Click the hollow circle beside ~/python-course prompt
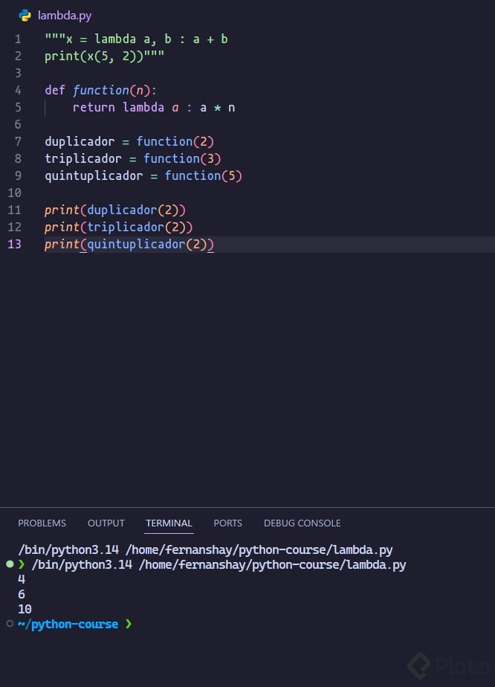Image resolution: width=495 pixels, height=687 pixels. [x=10, y=624]
